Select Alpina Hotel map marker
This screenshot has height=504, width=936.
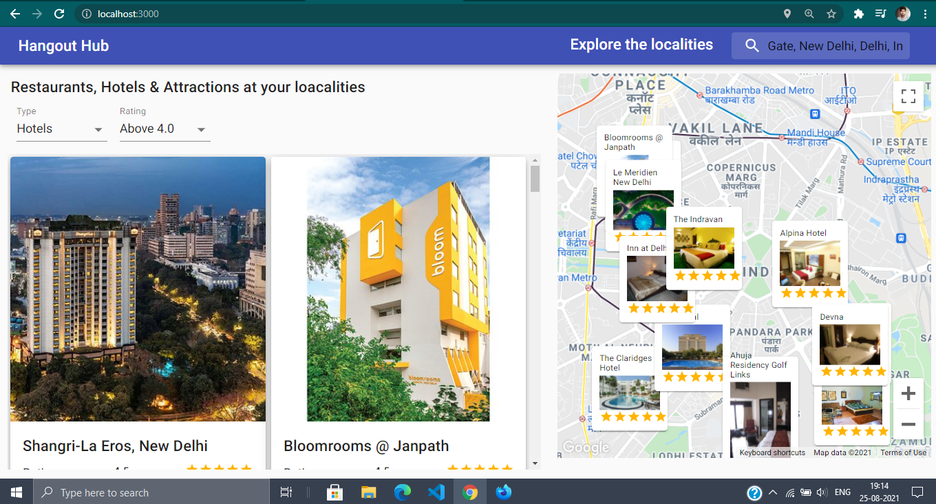pyautogui.click(x=810, y=264)
